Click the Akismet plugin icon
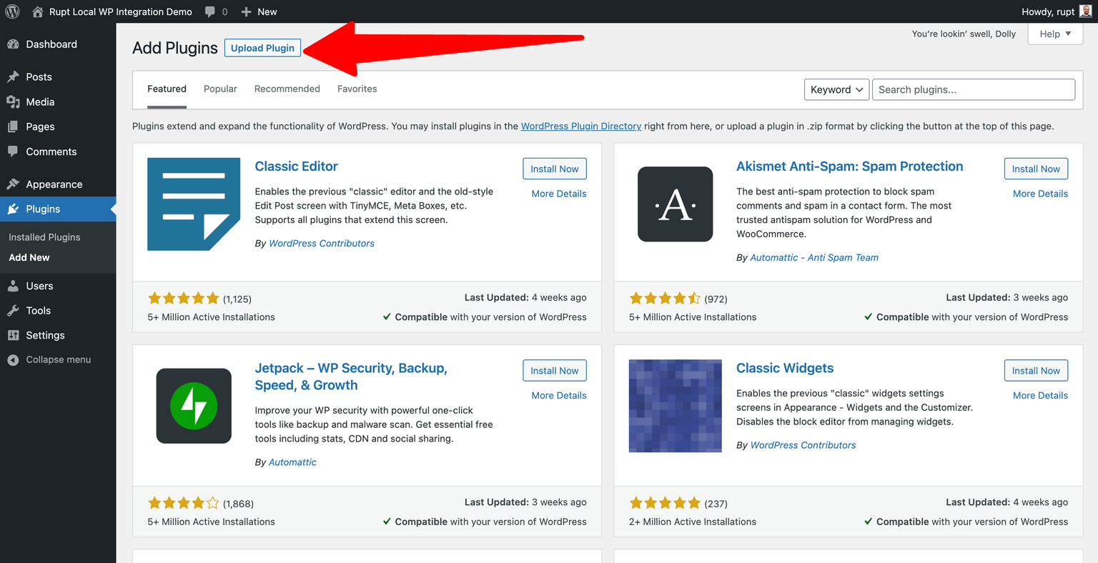 tap(675, 204)
